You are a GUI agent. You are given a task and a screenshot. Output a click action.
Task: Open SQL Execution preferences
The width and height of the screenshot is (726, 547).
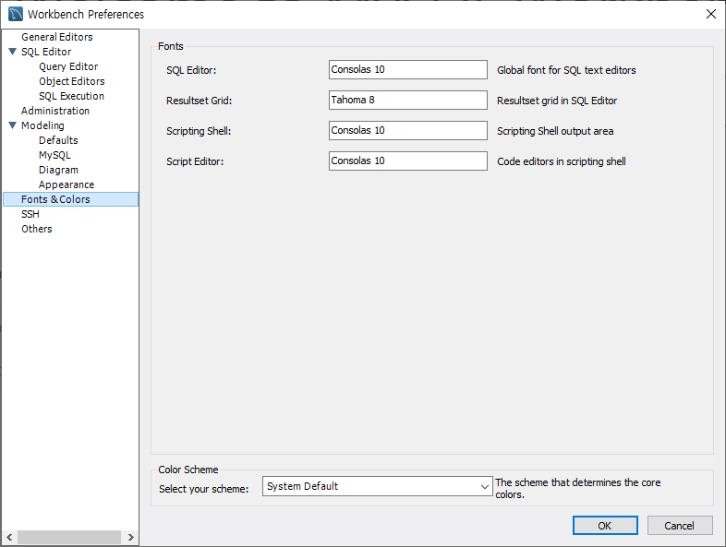[x=71, y=96]
